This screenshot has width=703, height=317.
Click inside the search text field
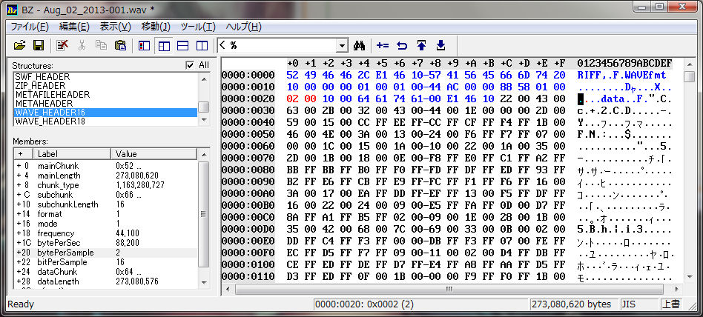(282, 45)
